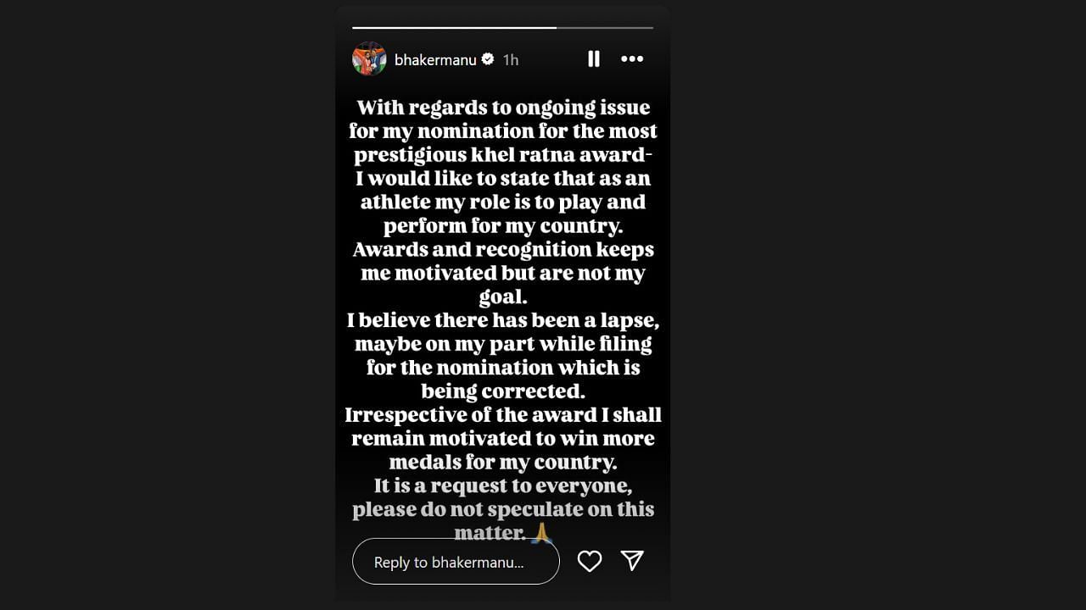
Task: Pause the story playback
Action: coord(594,58)
